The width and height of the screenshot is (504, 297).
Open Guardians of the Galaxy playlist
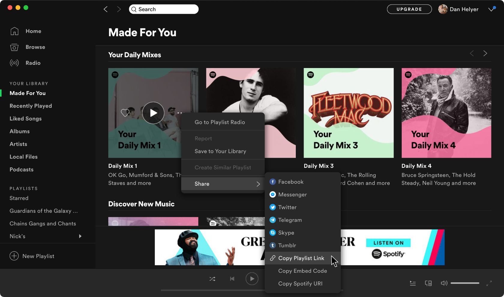pyautogui.click(x=43, y=211)
